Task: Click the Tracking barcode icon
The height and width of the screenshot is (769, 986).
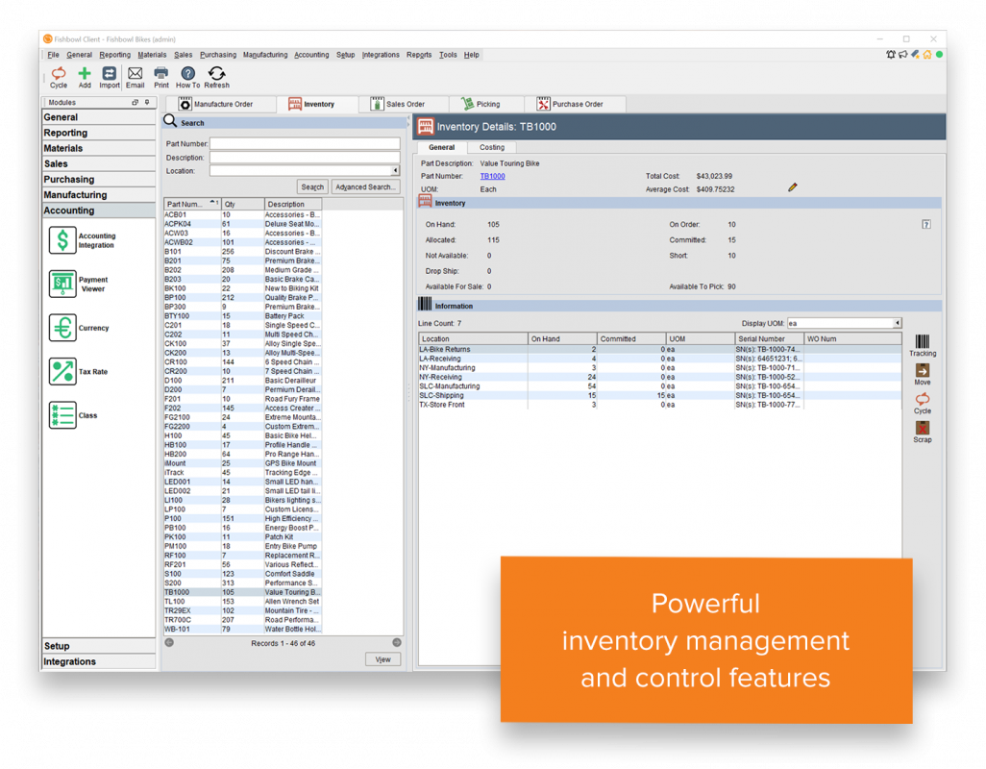Action: click(x=923, y=341)
